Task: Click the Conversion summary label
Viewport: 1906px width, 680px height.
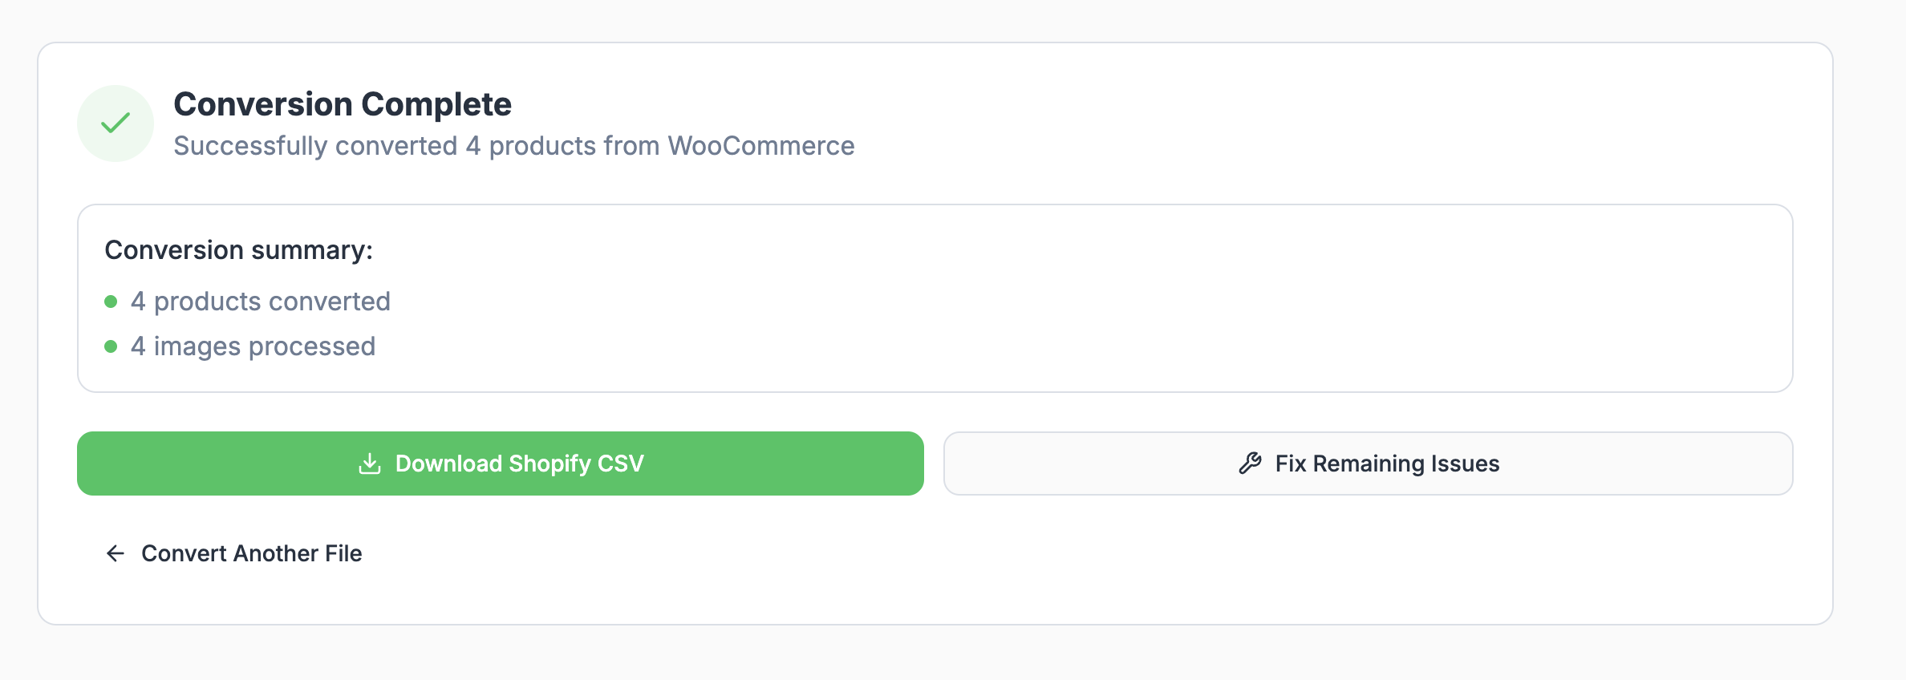Action: tap(238, 249)
